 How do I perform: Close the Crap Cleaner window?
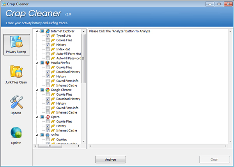(228, 4)
